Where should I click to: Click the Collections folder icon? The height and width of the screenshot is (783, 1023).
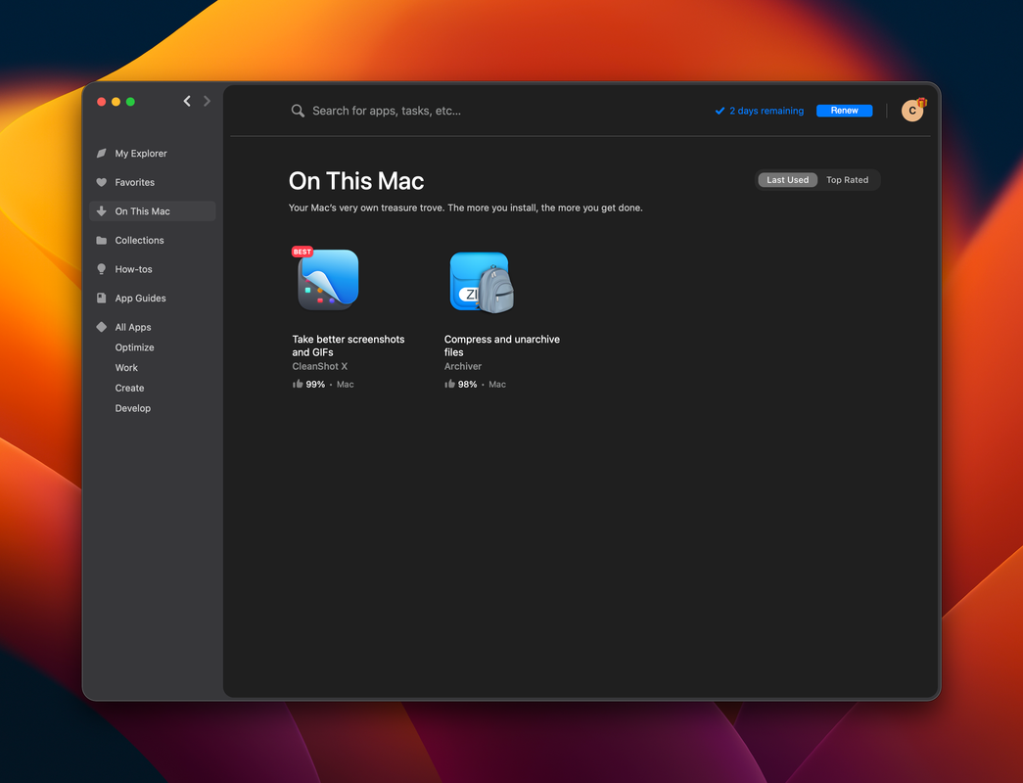coord(101,240)
